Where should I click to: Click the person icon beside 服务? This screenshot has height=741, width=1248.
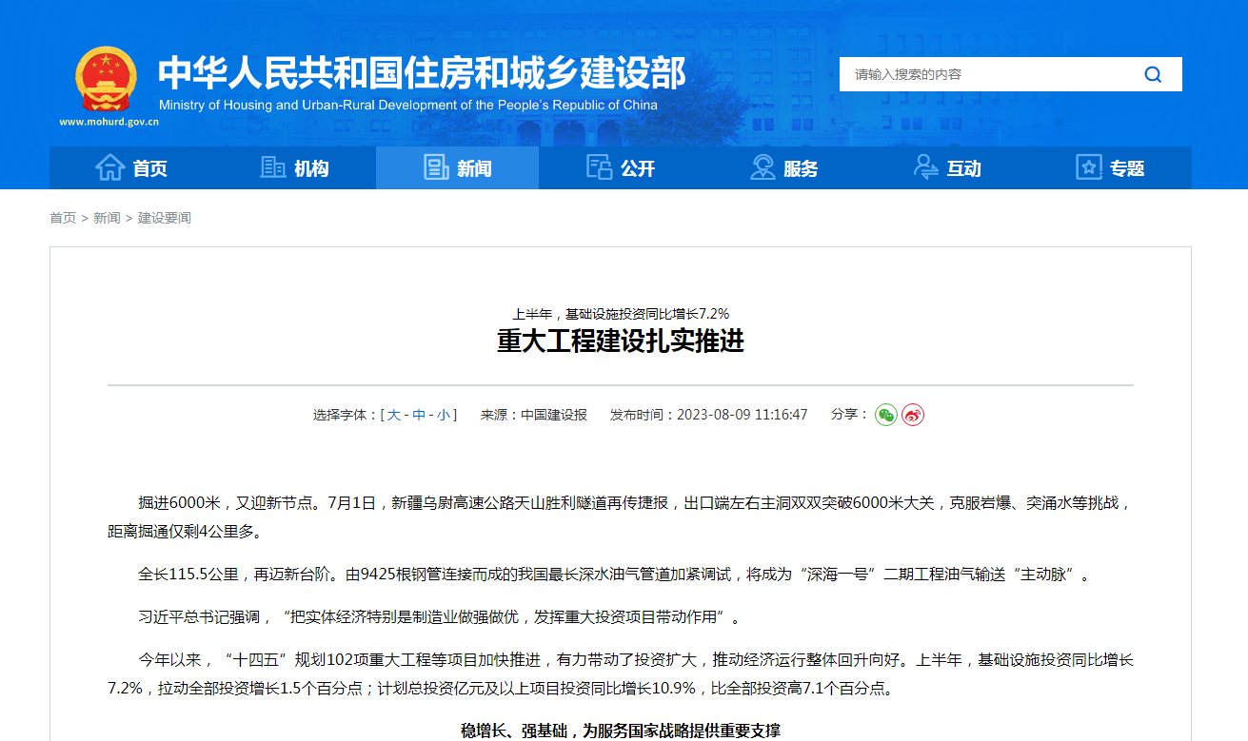click(x=761, y=166)
